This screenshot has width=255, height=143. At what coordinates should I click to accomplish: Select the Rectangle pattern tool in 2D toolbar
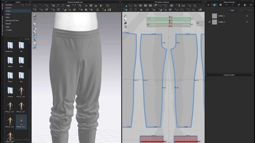click(140, 6)
